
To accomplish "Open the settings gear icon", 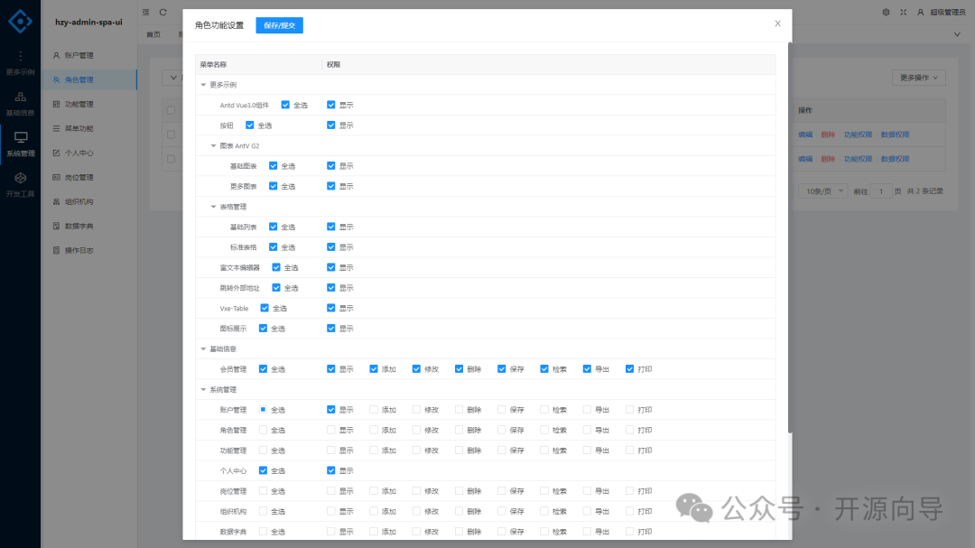I will point(887,12).
